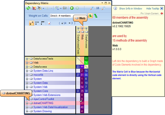165x115 pixels.
Task: Expand the DataAccess column header plus
Action: pos(86,28)
